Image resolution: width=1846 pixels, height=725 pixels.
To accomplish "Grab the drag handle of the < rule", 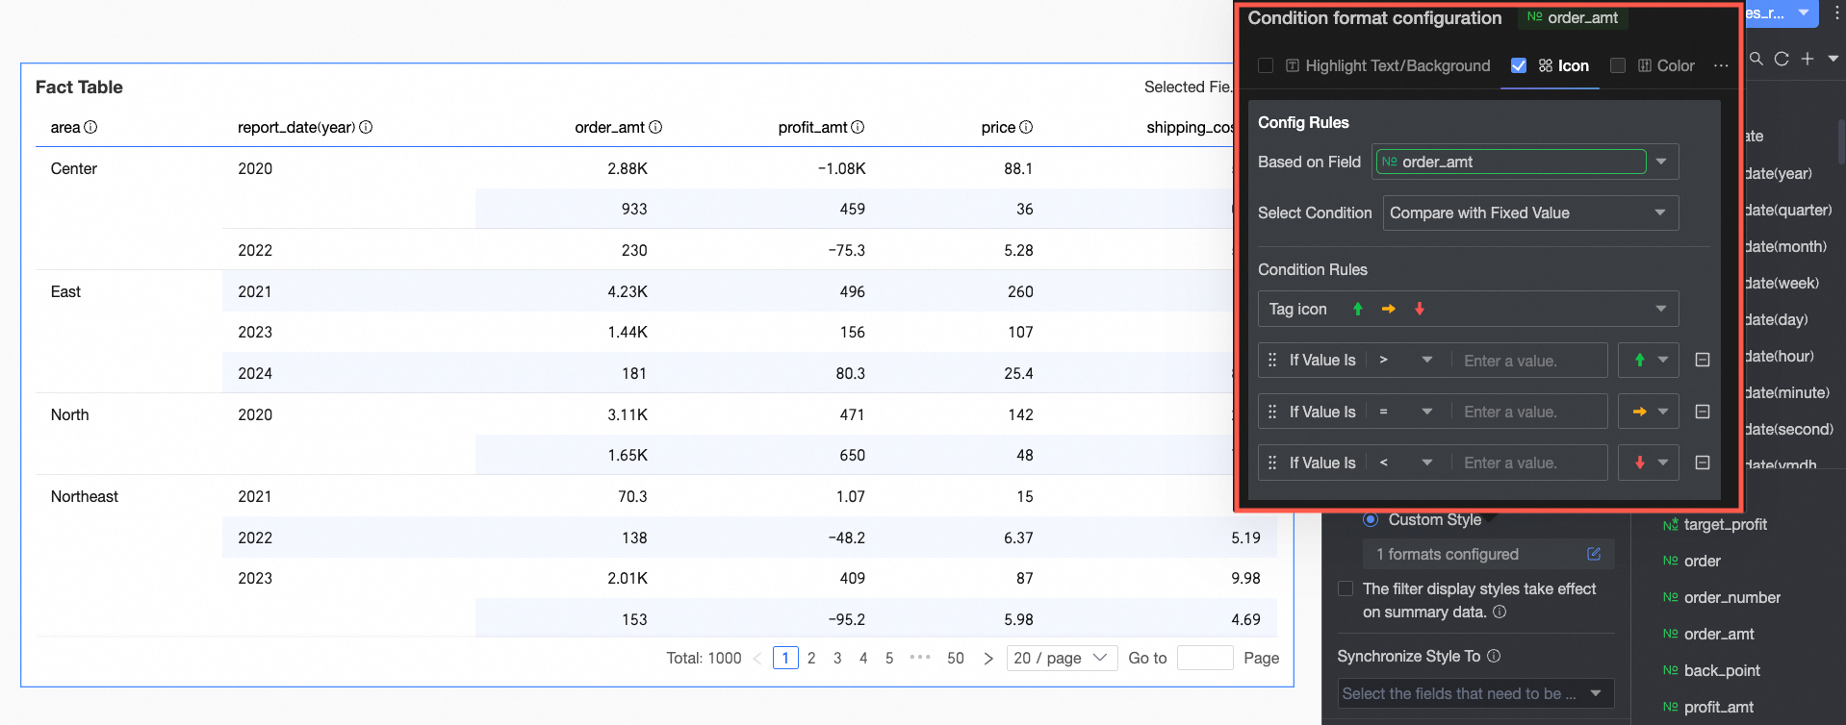I will point(1272,462).
